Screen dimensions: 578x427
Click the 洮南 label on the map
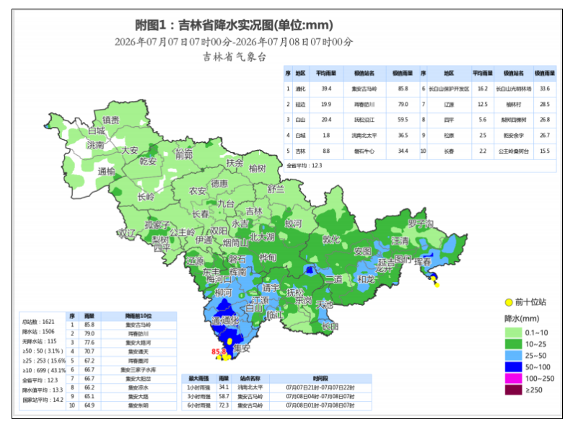coord(95,145)
